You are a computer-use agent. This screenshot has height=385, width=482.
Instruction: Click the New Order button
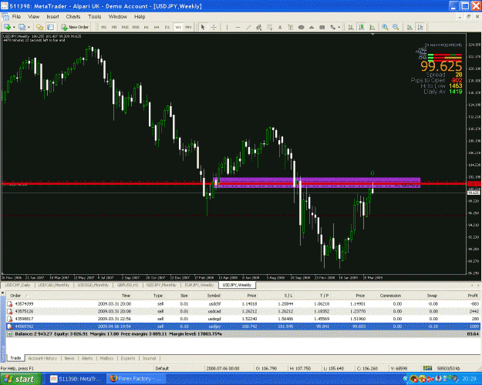point(75,27)
